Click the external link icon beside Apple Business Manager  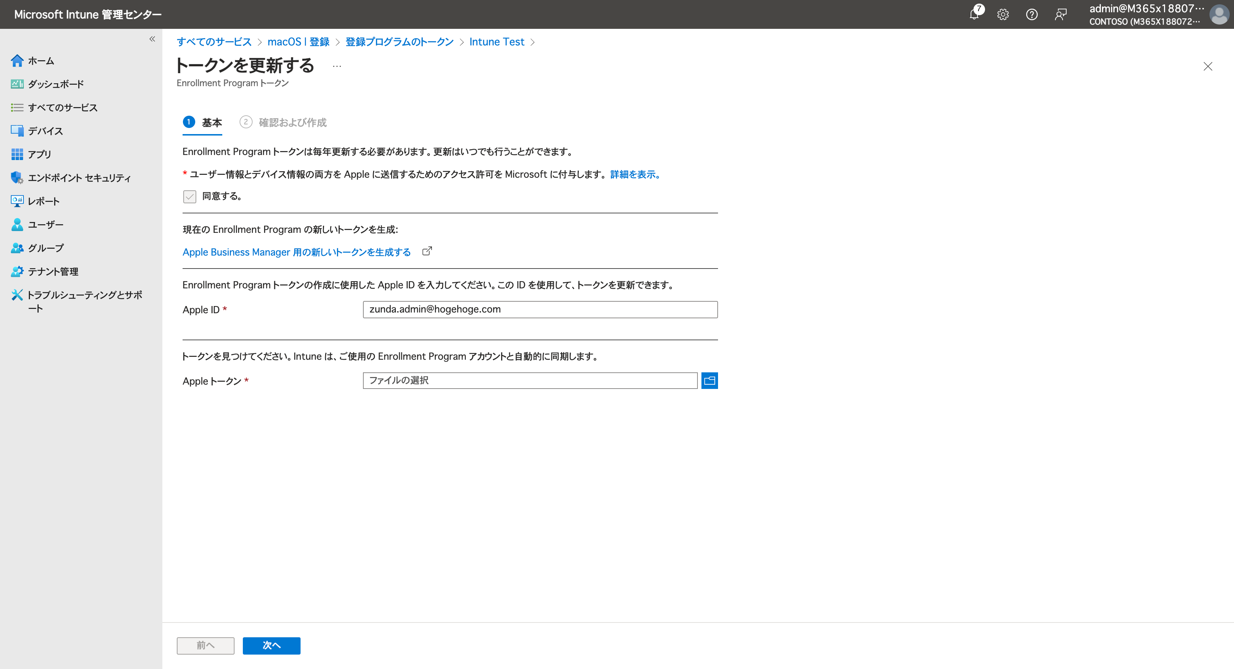tap(427, 251)
